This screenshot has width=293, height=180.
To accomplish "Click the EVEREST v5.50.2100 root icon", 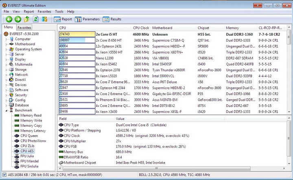I will tap(6, 34).
